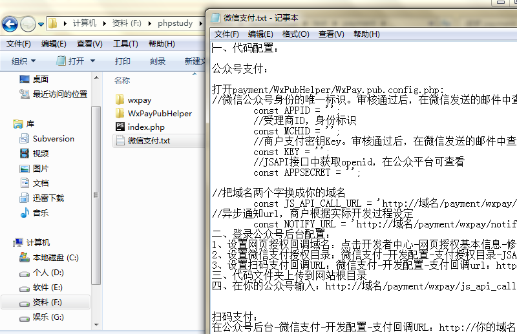Click the folder icon in the Explorer address bar
This screenshot has height=334, width=517.
tap(53, 23)
